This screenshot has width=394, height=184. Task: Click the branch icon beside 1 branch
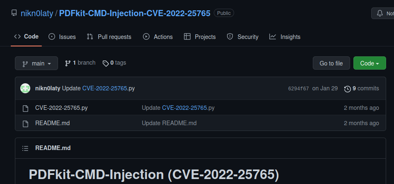[68, 63]
